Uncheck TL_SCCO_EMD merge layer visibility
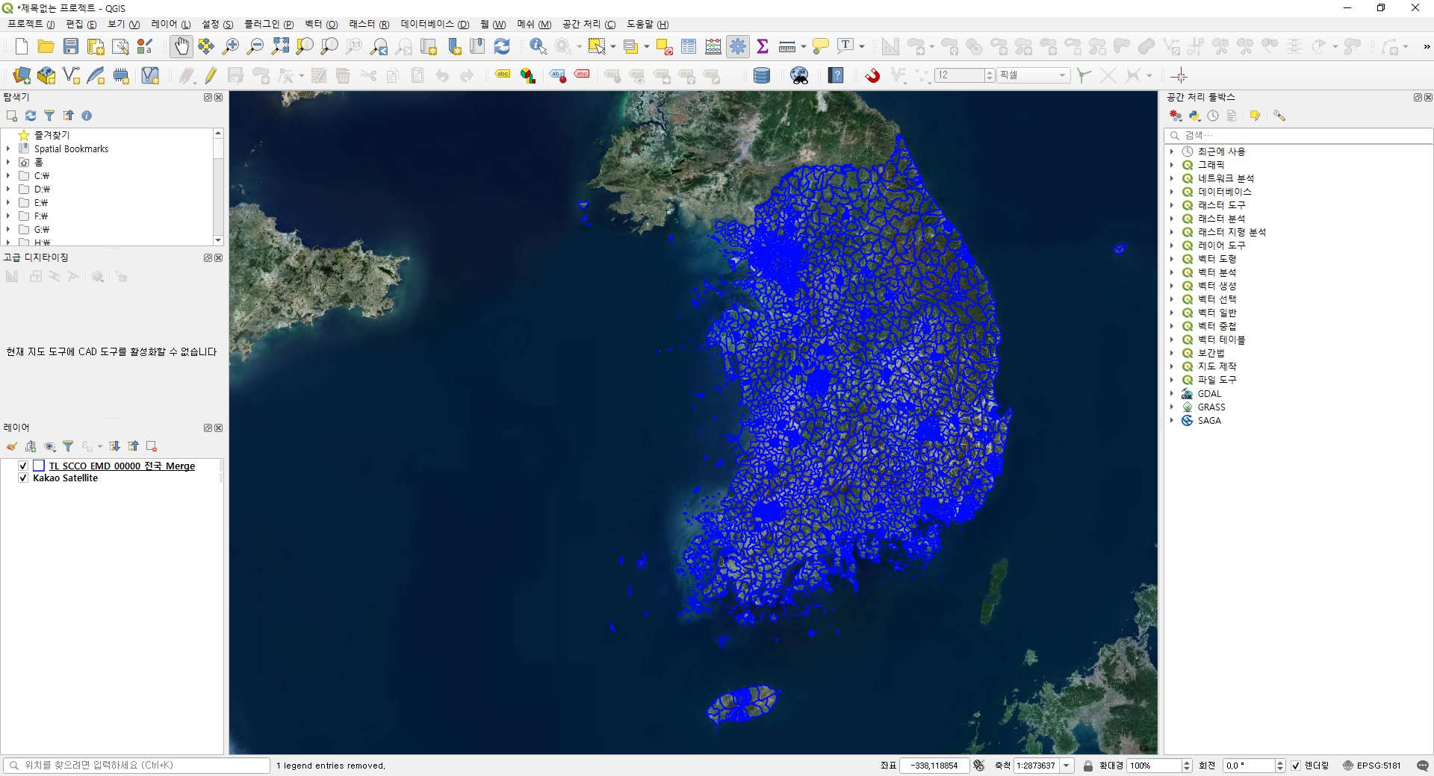 click(x=23, y=466)
